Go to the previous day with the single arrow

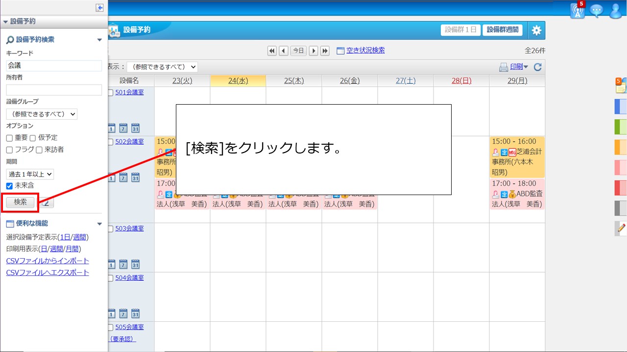pos(284,51)
